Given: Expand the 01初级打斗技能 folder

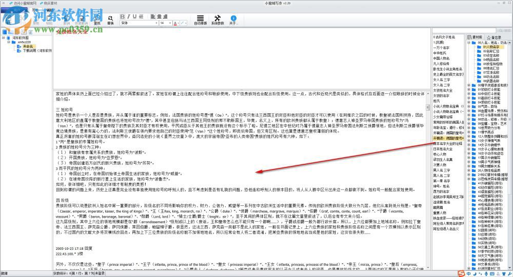Looking at the screenshot, I should (x=468, y=90).
